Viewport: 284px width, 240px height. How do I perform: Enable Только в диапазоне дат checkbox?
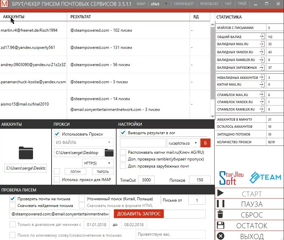[12, 224]
